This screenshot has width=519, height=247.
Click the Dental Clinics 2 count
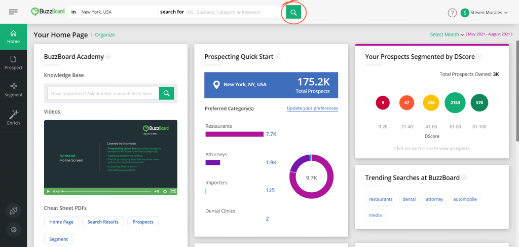click(267, 219)
